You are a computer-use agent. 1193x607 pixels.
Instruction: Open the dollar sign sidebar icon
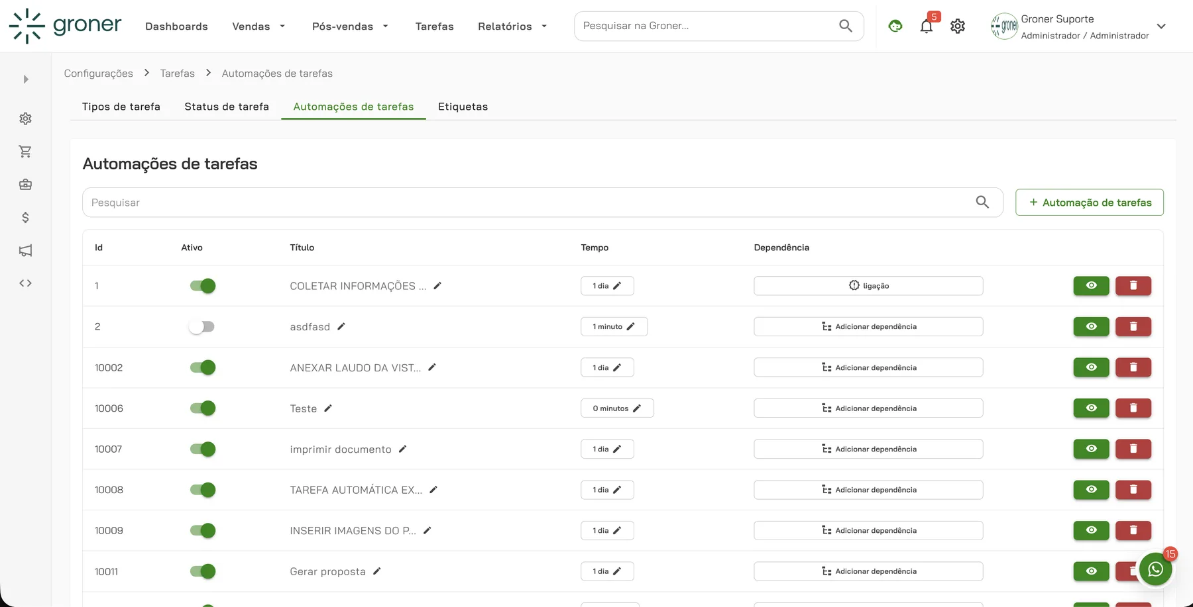click(x=25, y=218)
